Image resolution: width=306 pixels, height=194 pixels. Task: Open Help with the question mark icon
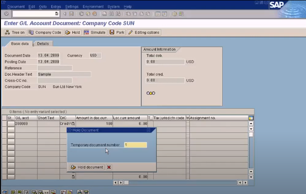174,14
